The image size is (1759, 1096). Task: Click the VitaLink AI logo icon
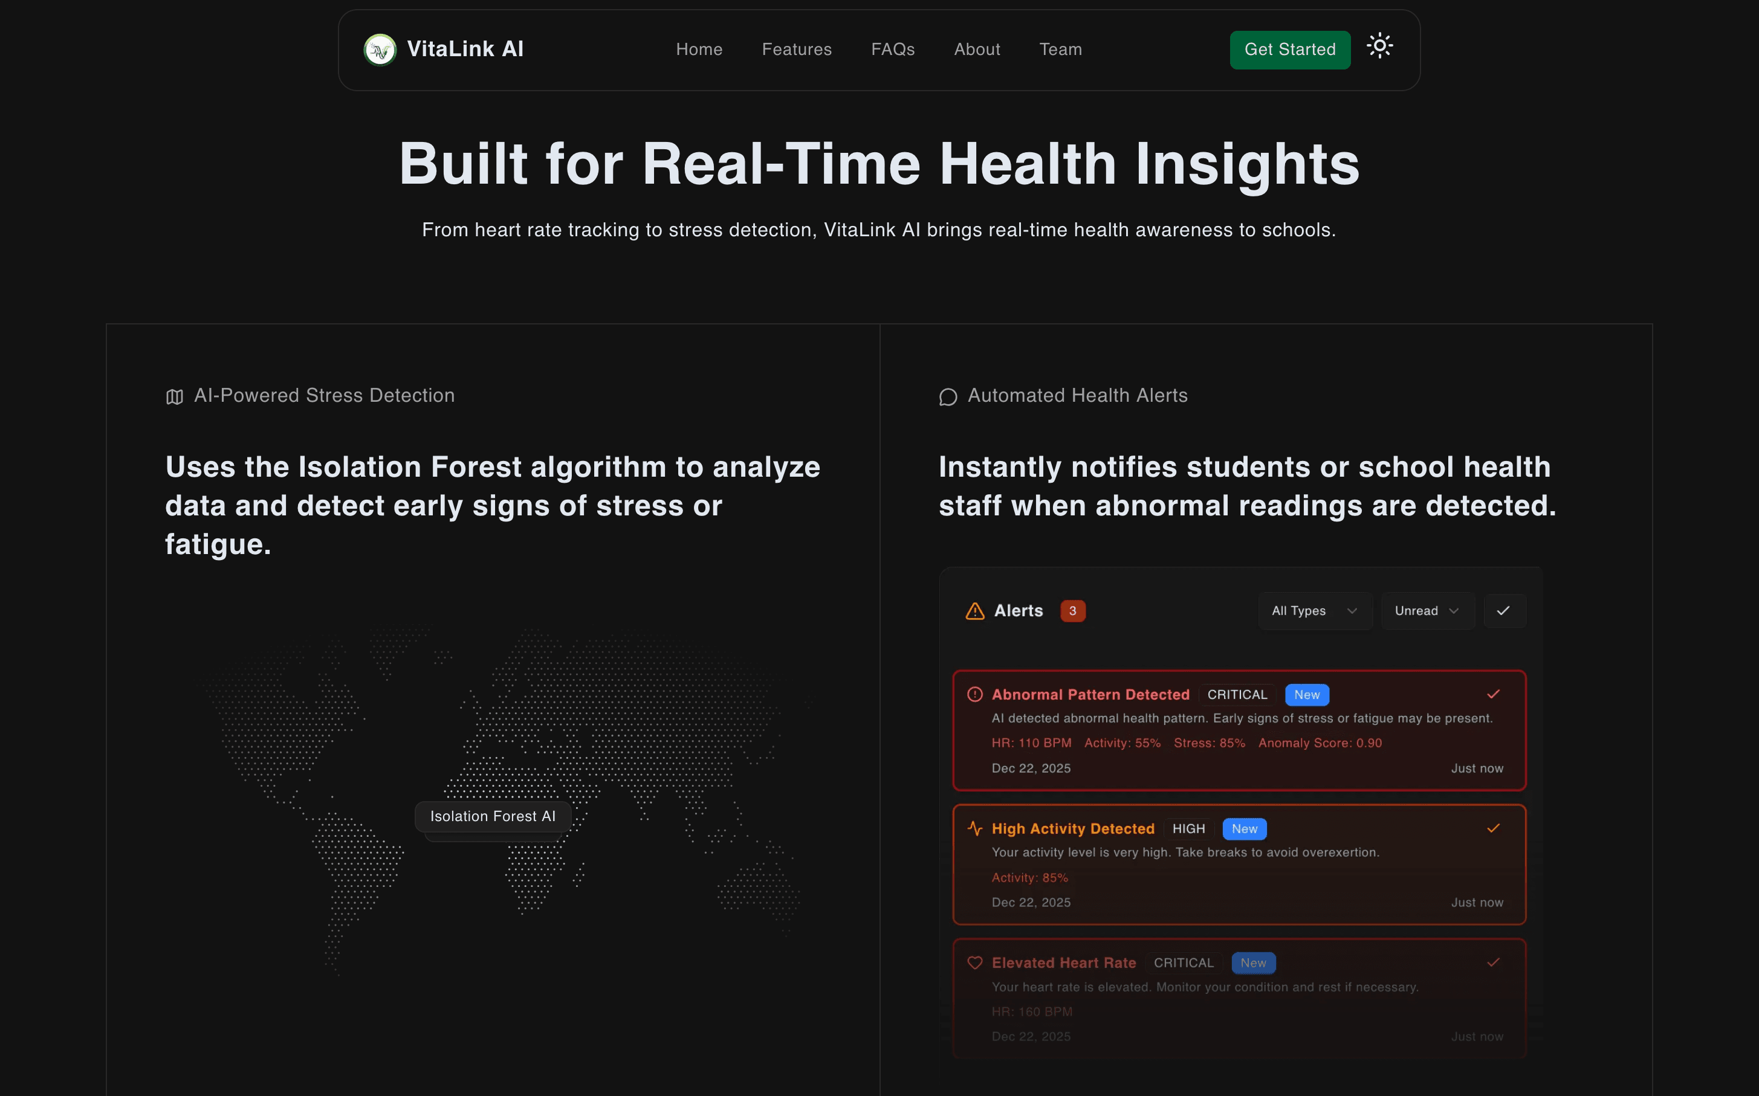point(380,50)
